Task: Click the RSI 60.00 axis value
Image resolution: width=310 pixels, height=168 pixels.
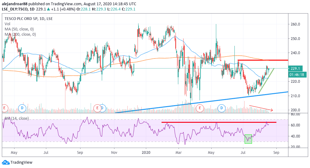Action: click(x=295, y=125)
